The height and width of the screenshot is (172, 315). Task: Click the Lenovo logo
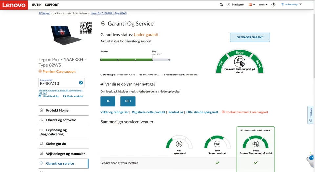14,5
